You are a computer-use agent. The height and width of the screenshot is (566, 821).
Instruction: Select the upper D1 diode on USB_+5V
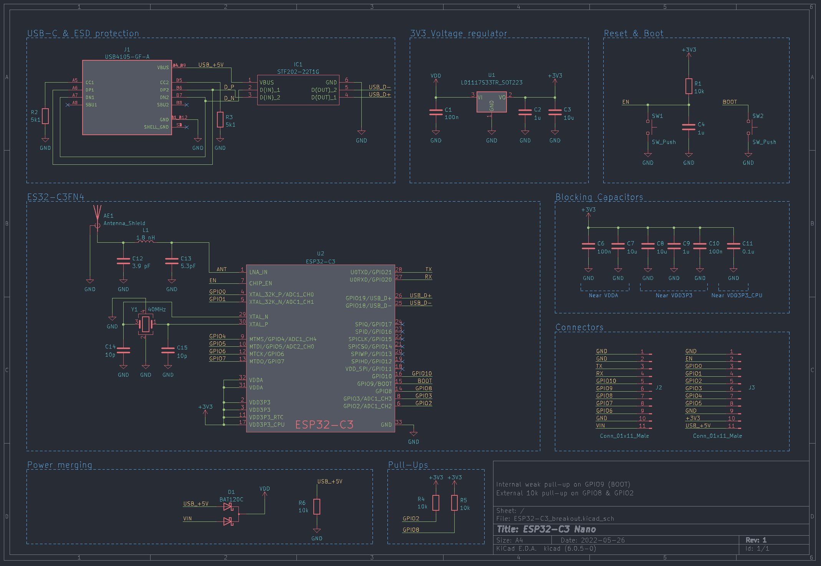[228, 507]
